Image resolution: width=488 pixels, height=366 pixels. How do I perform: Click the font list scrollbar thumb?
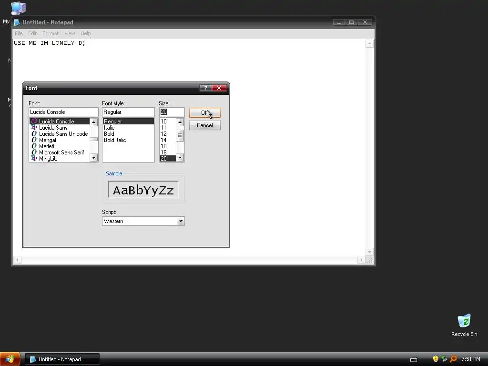pos(94,139)
